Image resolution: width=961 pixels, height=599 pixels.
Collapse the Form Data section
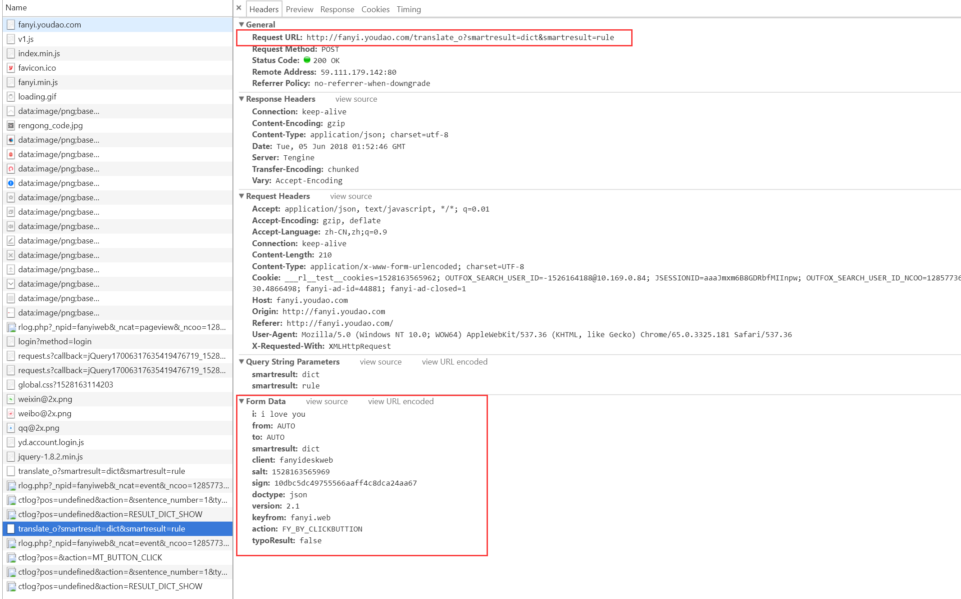(x=242, y=401)
